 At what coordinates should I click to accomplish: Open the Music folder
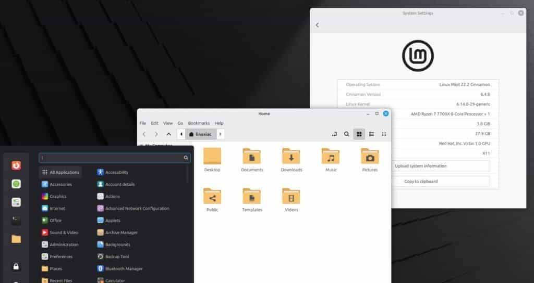click(x=331, y=160)
